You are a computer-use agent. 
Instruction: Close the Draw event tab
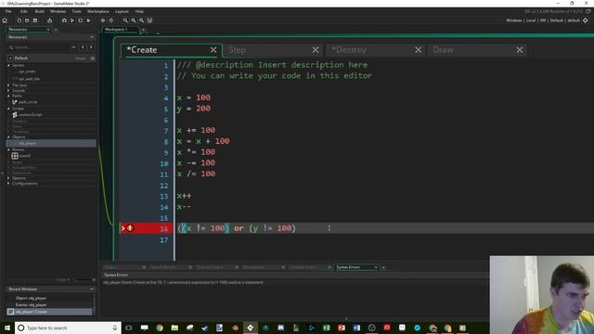[520, 50]
